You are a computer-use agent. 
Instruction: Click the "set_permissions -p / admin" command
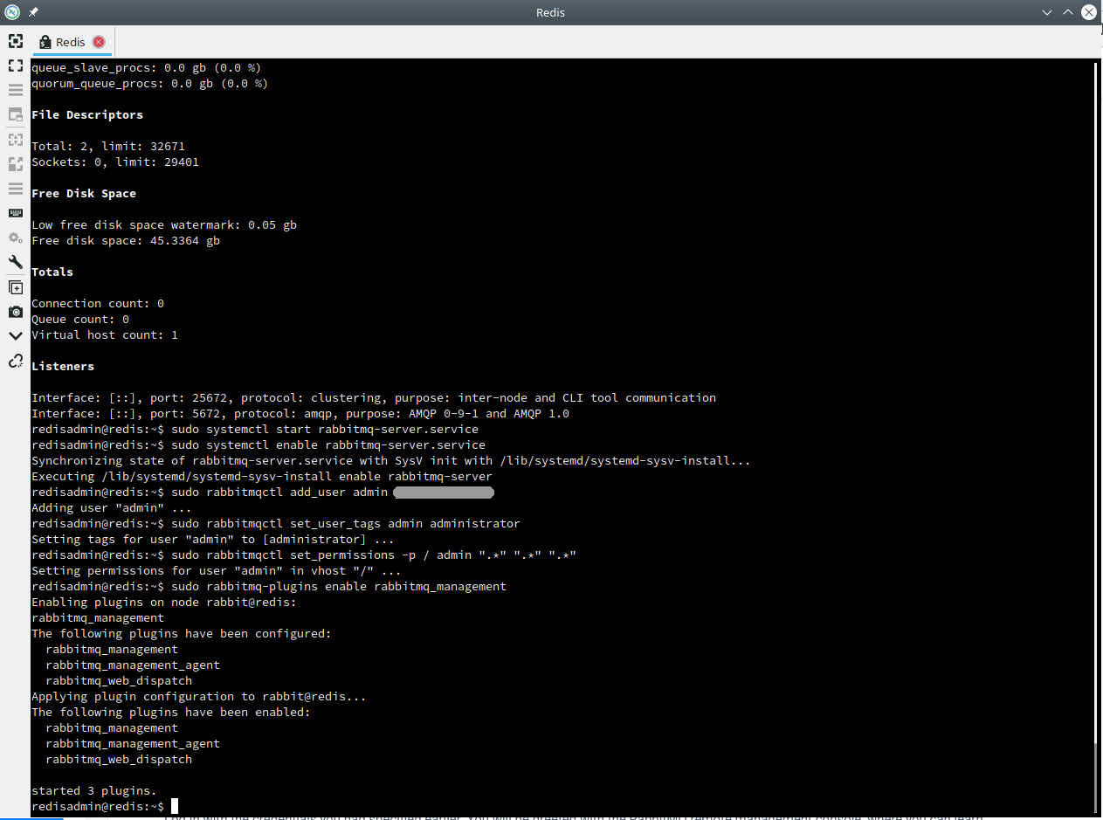(374, 555)
